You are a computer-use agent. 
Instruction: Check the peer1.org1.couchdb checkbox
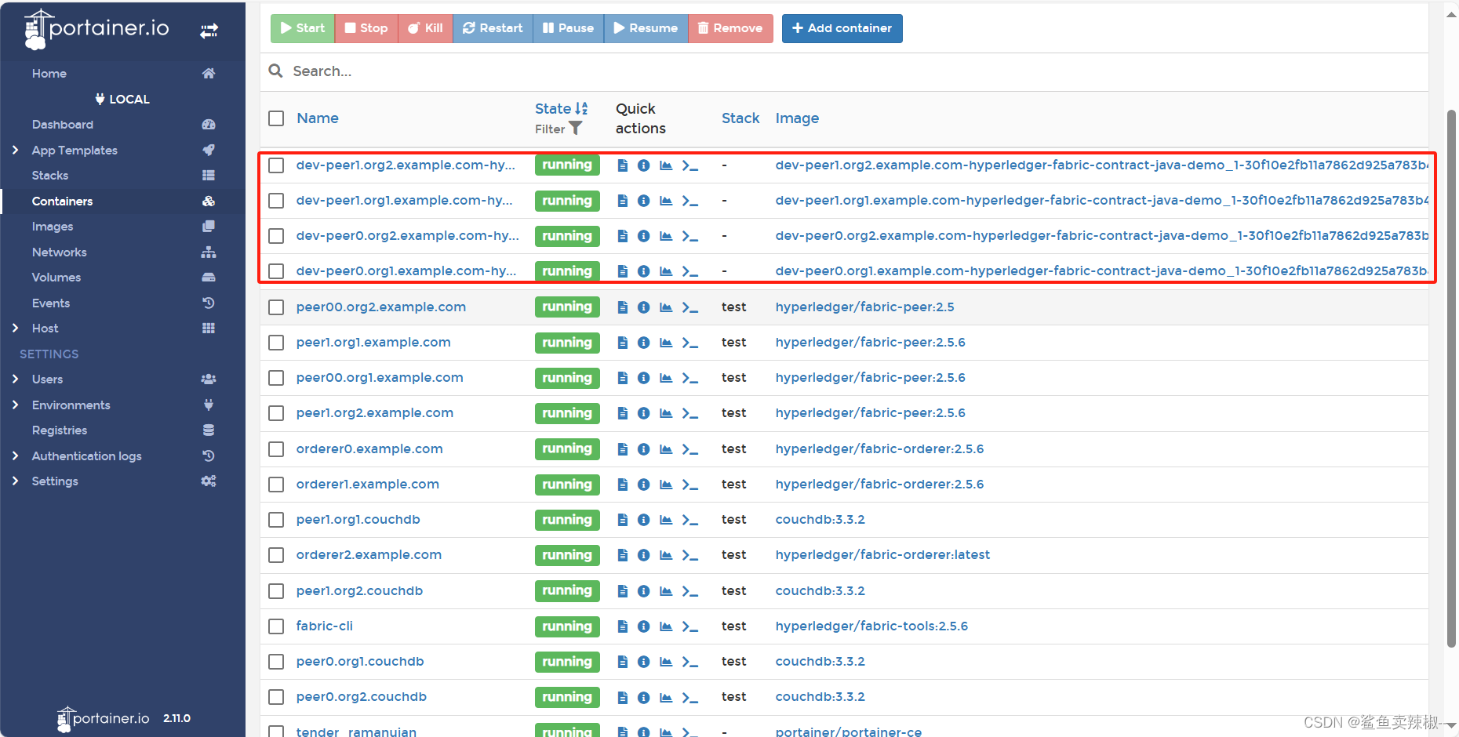point(276,520)
